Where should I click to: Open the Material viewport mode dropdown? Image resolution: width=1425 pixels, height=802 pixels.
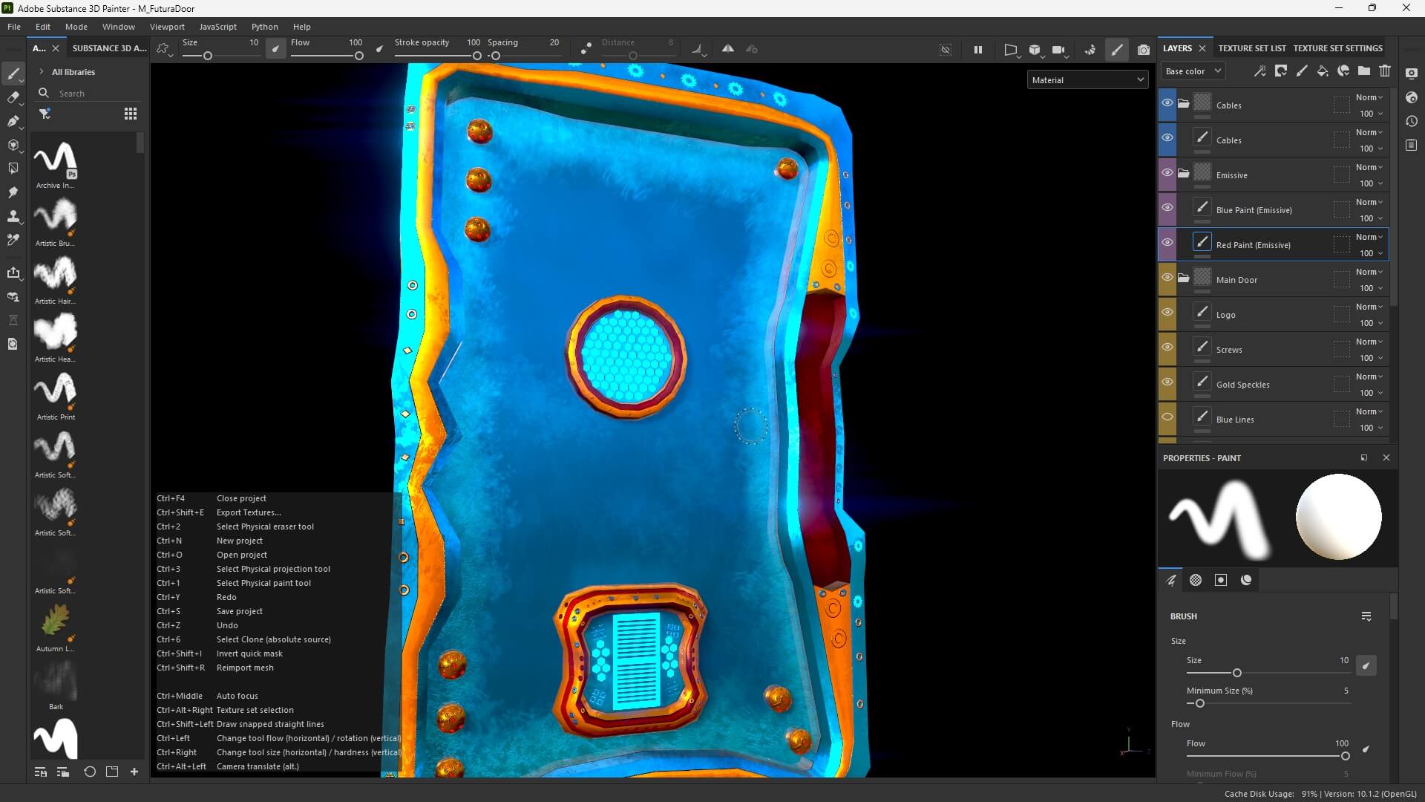click(x=1087, y=80)
